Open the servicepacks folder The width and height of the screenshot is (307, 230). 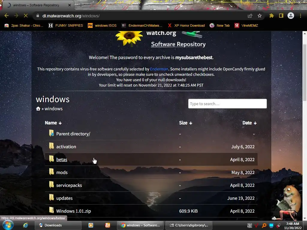[69, 185]
